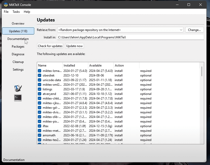Click atveryend installed 2021-06-07 (1.11)
Viewport: 210px width, 165px height.
(75, 94)
